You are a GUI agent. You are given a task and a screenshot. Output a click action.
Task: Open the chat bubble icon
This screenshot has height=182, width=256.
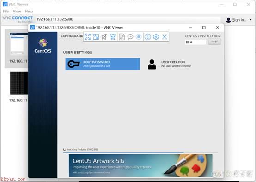130,37
